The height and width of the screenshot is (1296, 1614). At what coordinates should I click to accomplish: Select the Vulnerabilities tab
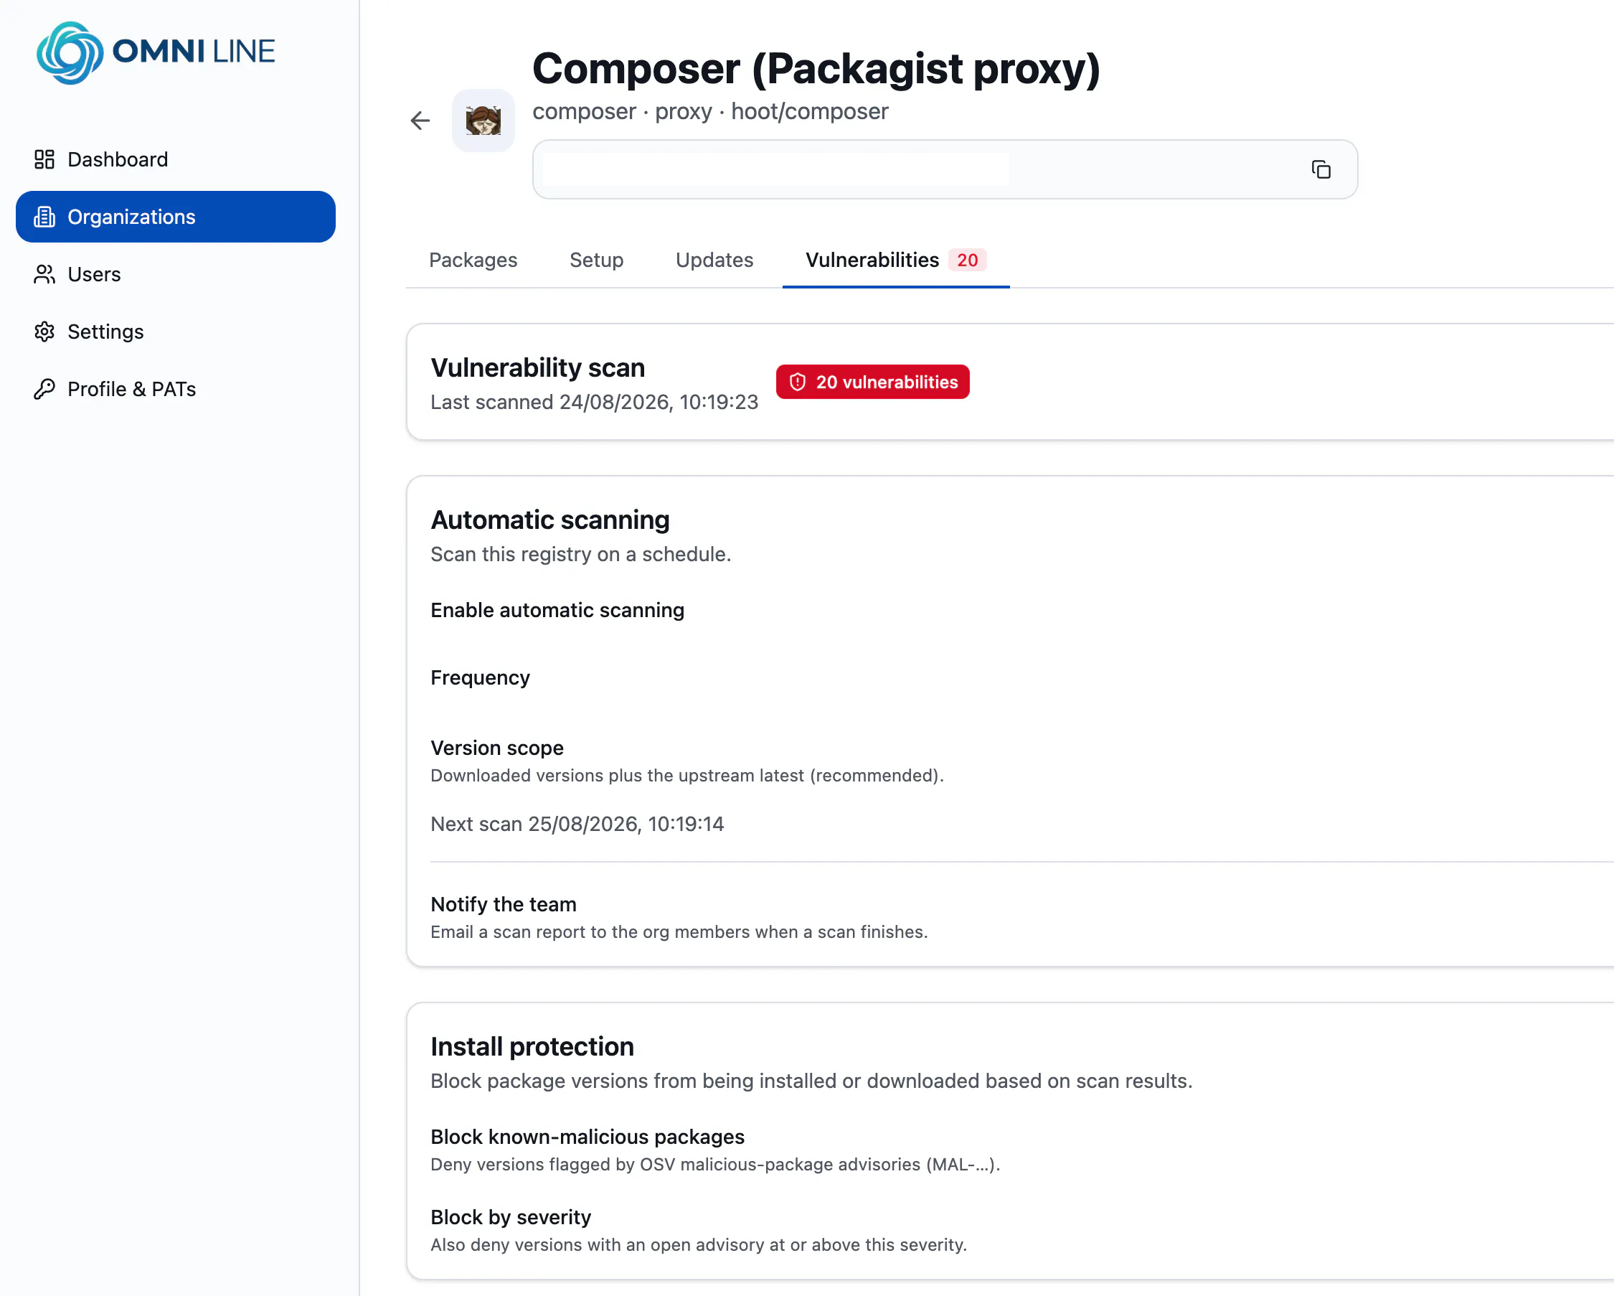point(895,260)
